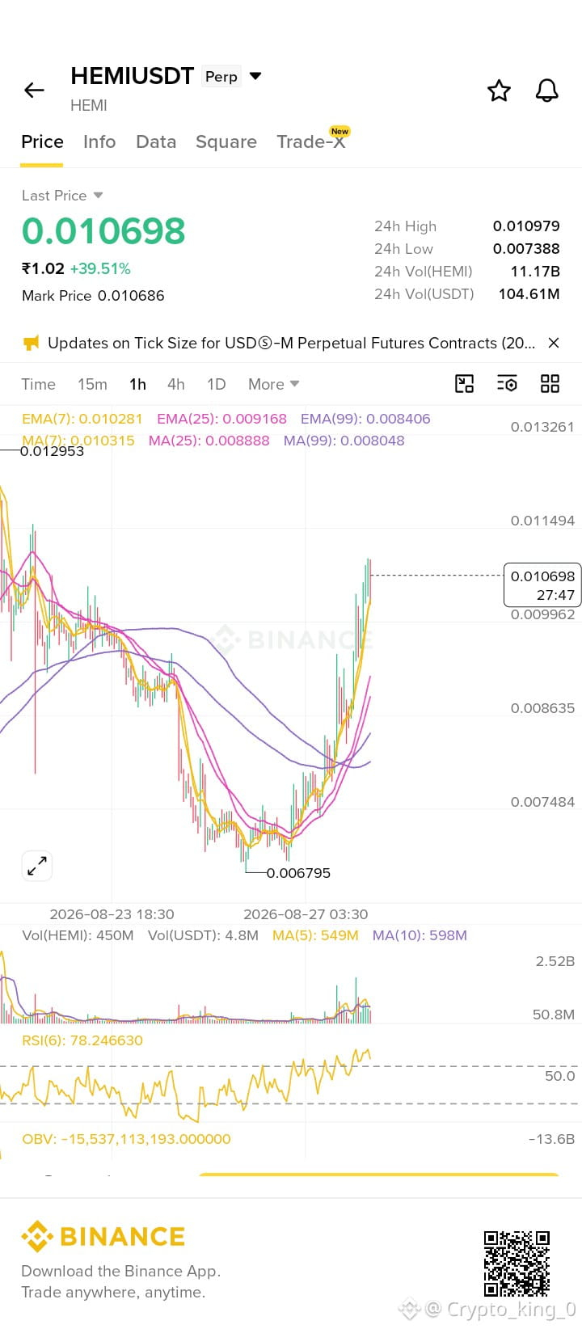The width and height of the screenshot is (582, 1329).
Task: Tap the 24h Vol(HEMI) value 11.17B
Action: pyautogui.click(x=535, y=272)
